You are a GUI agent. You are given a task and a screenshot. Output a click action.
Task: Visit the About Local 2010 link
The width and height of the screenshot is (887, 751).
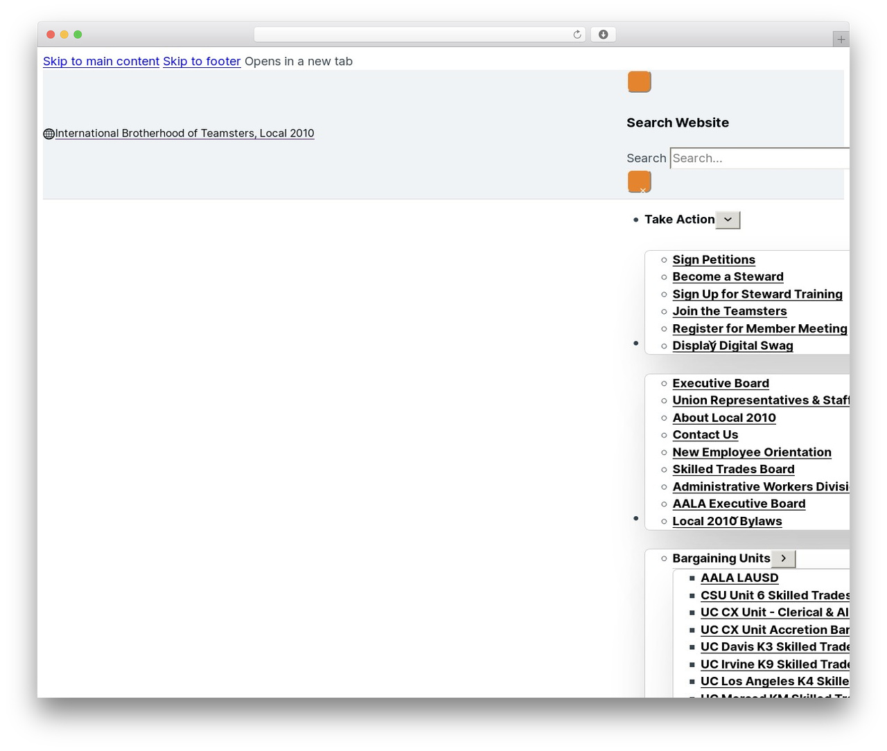point(724,418)
